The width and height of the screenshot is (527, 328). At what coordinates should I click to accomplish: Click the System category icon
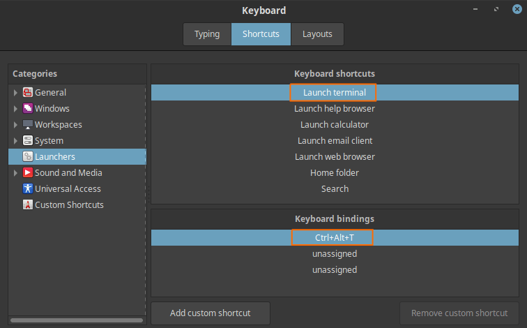click(28, 140)
